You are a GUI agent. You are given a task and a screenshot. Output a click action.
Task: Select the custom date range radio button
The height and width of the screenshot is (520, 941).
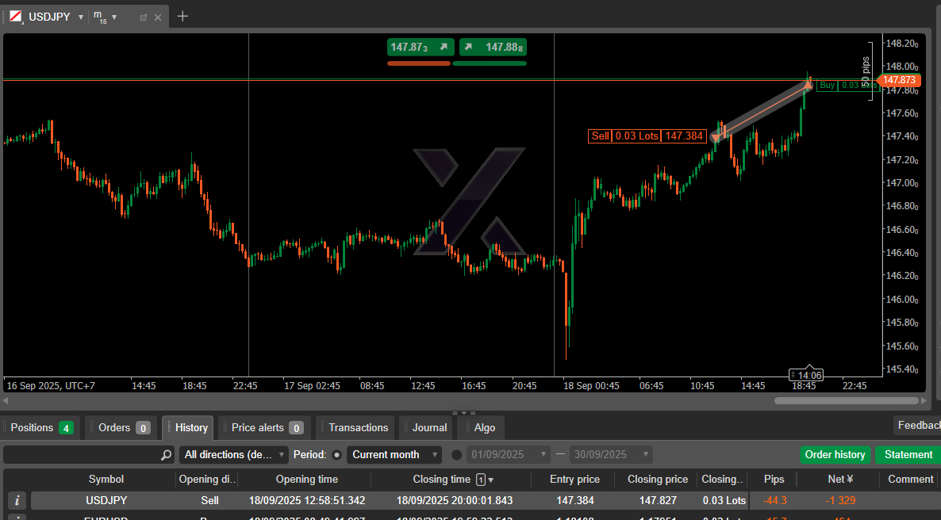[456, 455]
